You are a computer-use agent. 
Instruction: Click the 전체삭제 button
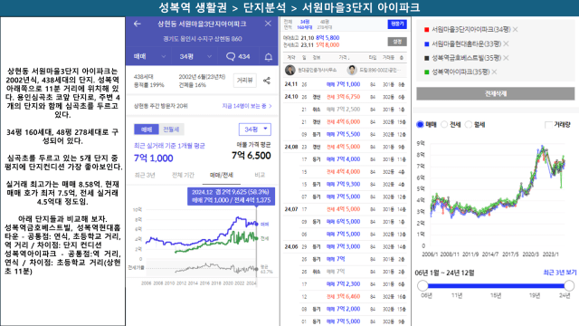tap(495, 93)
